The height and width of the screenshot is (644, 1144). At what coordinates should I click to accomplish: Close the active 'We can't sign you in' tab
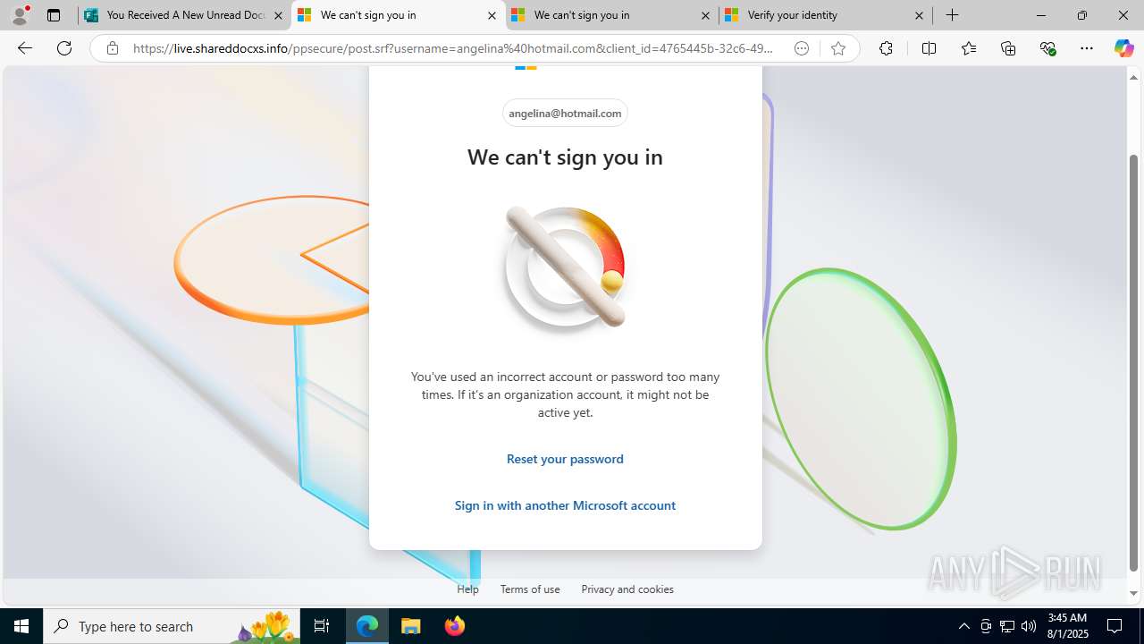click(492, 15)
